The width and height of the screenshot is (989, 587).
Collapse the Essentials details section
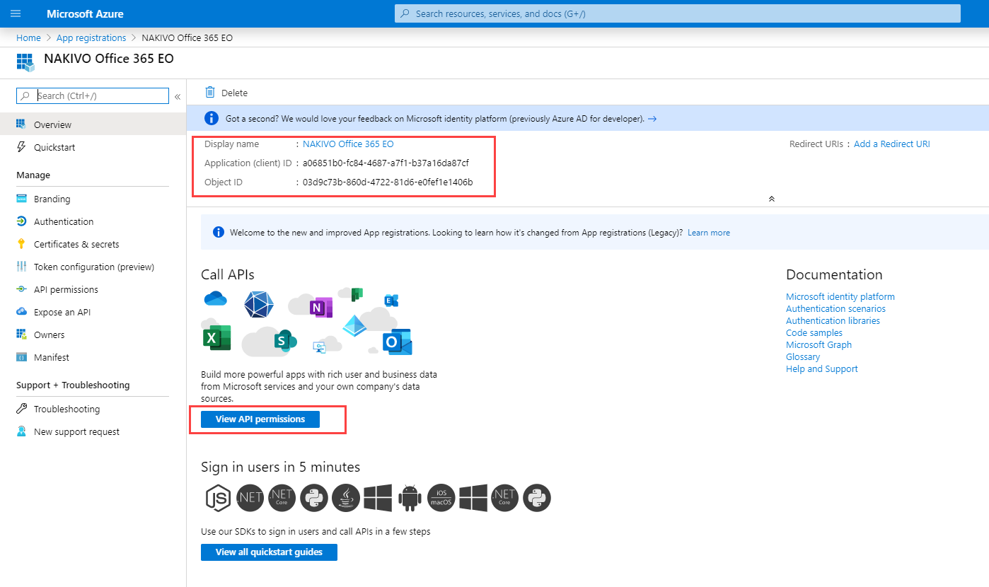(771, 199)
